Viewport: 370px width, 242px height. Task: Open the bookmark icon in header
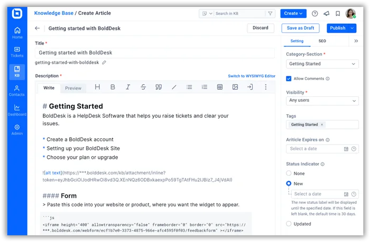click(338, 13)
